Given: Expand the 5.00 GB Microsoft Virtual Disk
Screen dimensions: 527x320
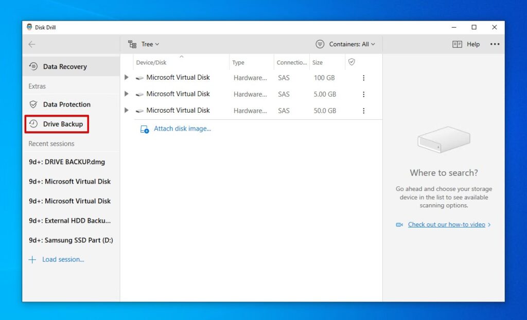Looking at the screenshot, I should (x=126, y=94).
